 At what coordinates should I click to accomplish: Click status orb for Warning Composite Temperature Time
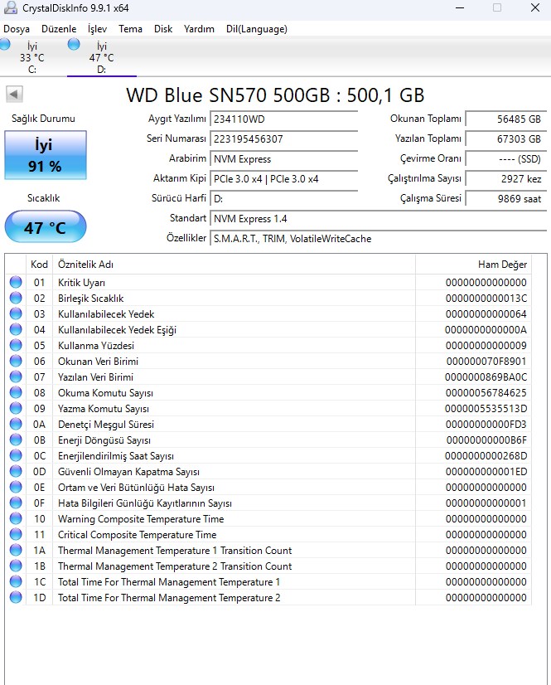click(16, 518)
